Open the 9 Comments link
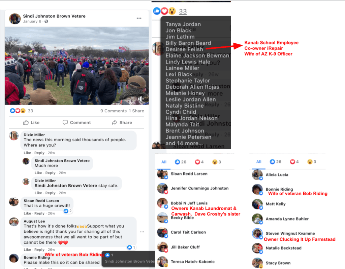This screenshot has width=345, height=269. (x=114, y=111)
